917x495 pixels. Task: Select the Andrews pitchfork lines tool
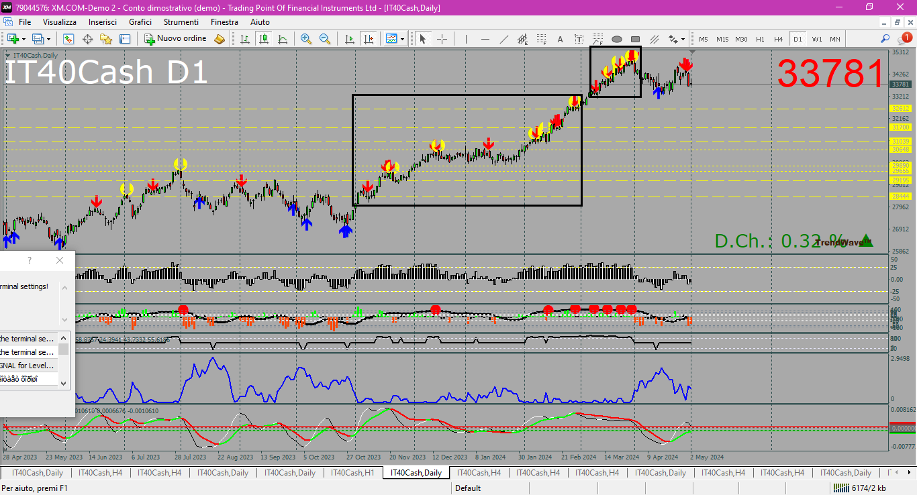click(x=655, y=39)
